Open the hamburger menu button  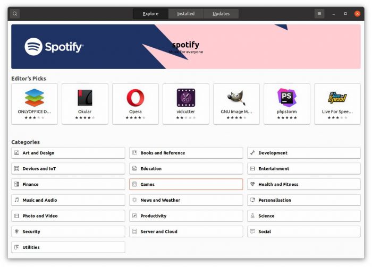click(319, 14)
